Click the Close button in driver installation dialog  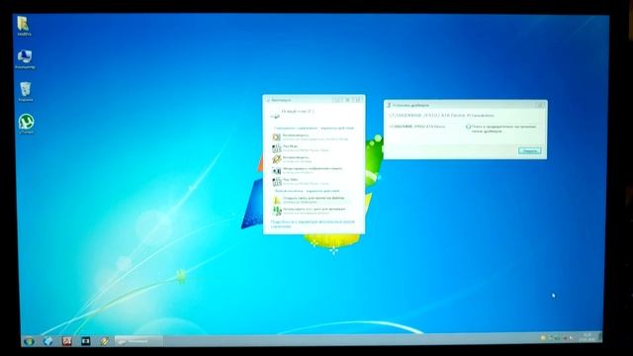(529, 151)
